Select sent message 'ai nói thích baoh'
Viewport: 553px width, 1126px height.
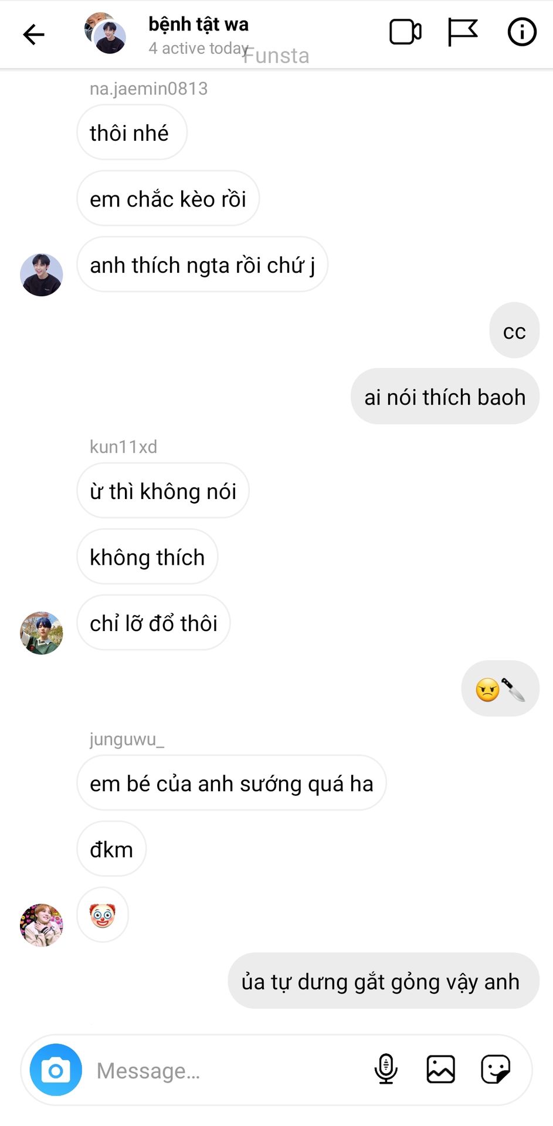click(x=445, y=396)
